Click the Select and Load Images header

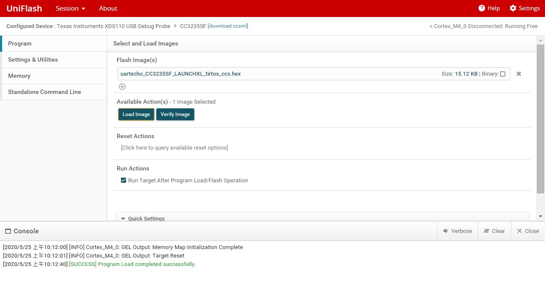pyautogui.click(x=146, y=43)
